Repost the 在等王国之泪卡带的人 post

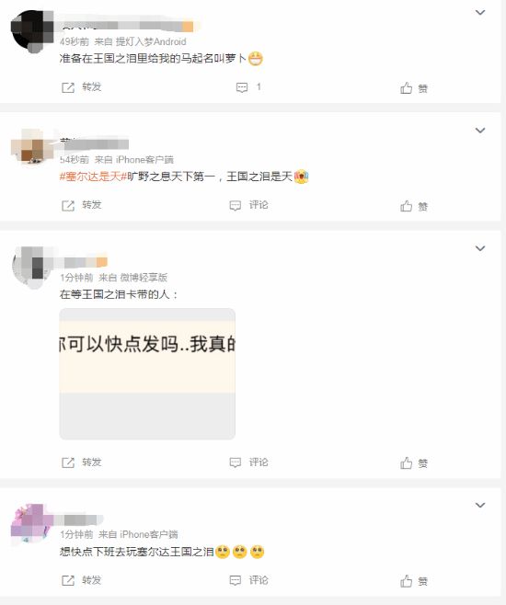pyautogui.click(x=82, y=462)
